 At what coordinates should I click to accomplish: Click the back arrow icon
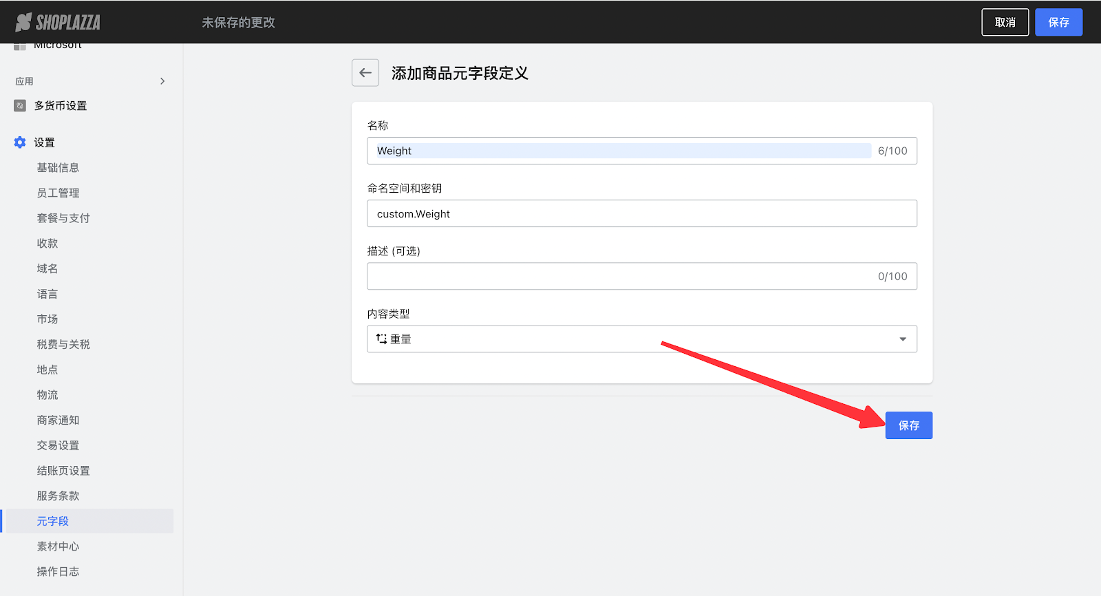(365, 73)
